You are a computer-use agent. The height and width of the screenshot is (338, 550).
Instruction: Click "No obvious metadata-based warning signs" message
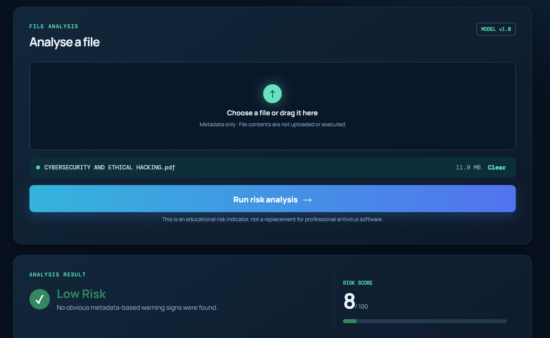(x=137, y=308)
